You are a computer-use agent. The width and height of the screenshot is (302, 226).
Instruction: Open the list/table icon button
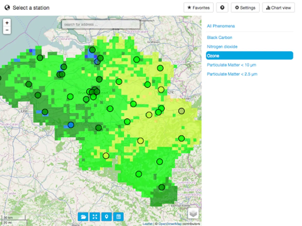coord(118,216)
